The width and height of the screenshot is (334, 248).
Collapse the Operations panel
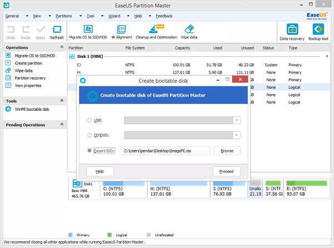coord(62,47)
